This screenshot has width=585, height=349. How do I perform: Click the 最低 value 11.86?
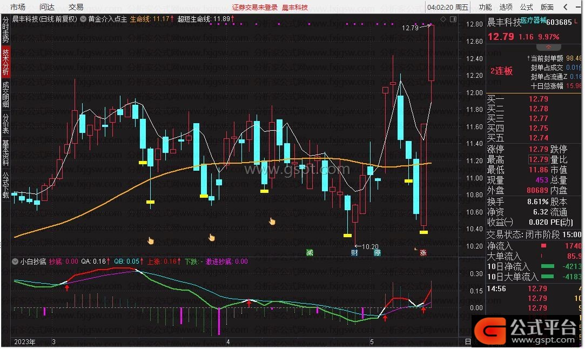click(x=539, y=170)
